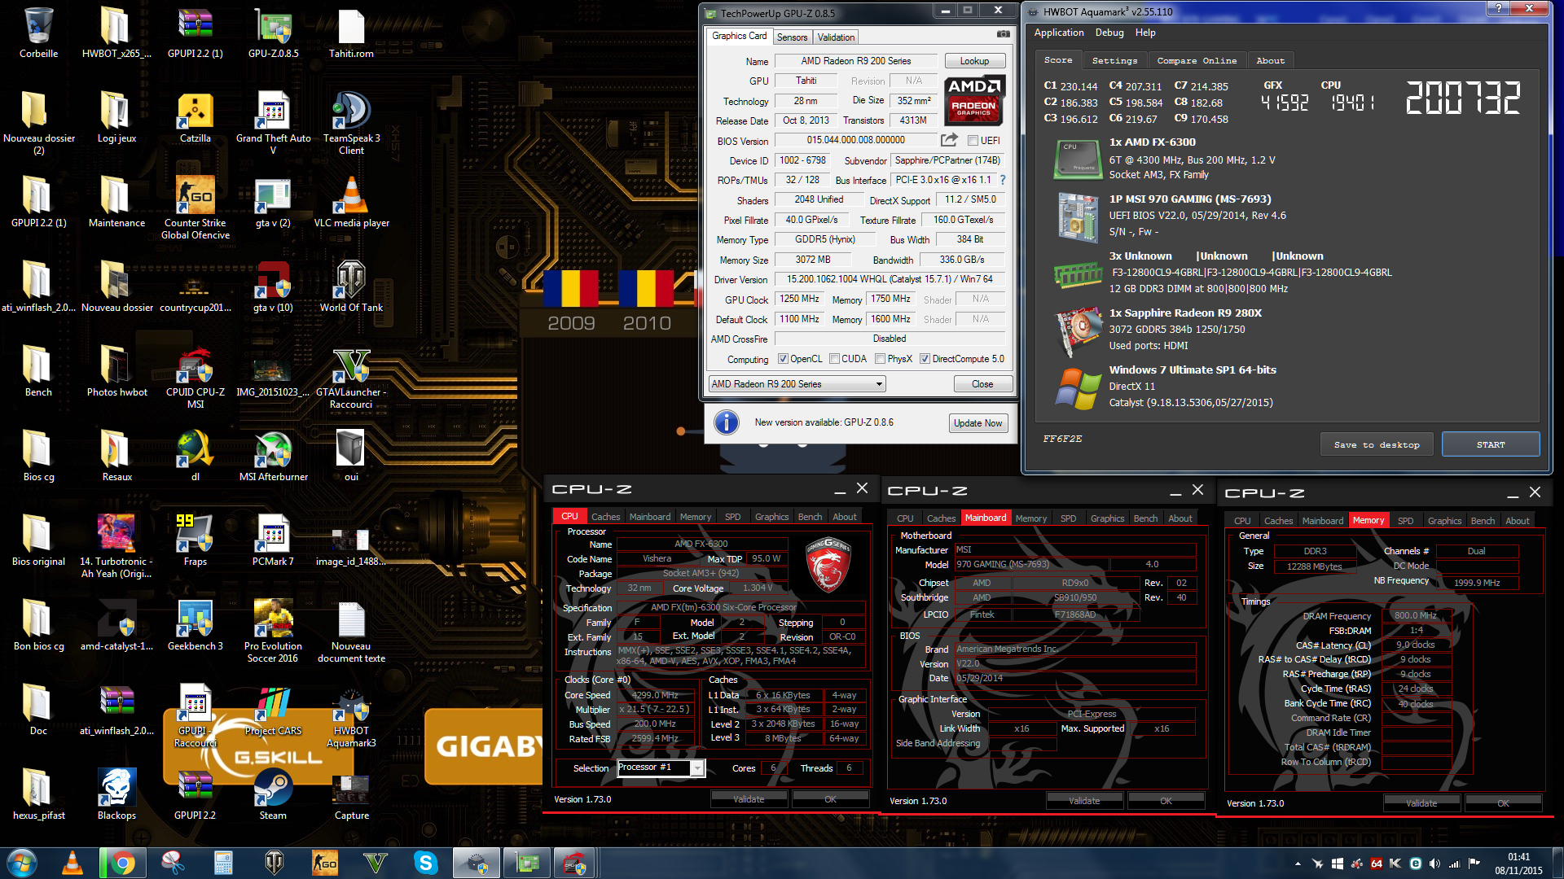
Task: Launch World Of Tank desktop icon
Action: [x=351, y=286]
